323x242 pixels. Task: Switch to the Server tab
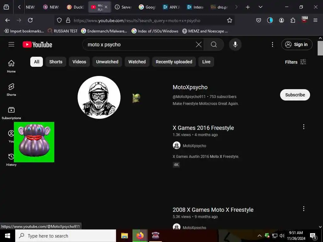pyautogui.click(x=123, y=7)
